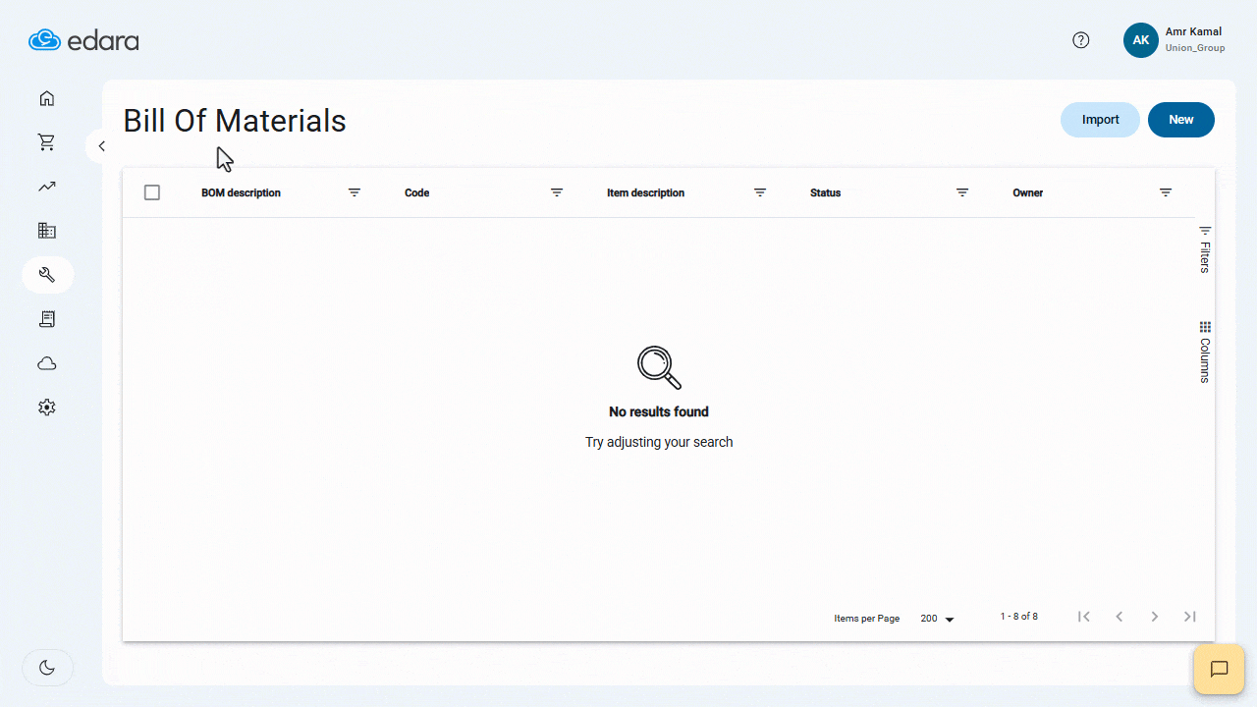Toggle dark mode moon button
This screenshot has height=707, width=1257.
pos(47,668)
